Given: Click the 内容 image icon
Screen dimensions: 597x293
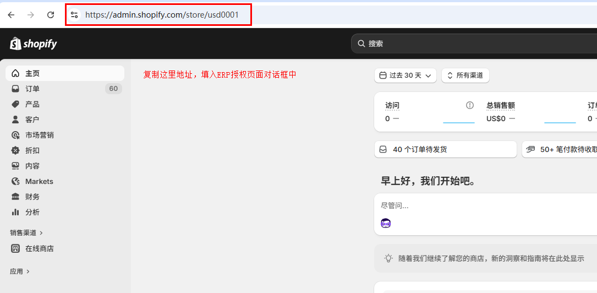Looking at the screenshot, I should coord(15,166).
